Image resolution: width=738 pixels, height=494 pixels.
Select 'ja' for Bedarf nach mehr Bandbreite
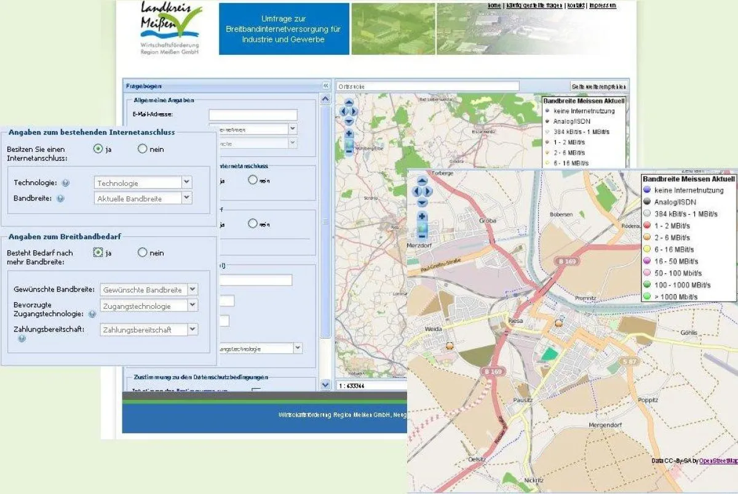pos(98,252)
